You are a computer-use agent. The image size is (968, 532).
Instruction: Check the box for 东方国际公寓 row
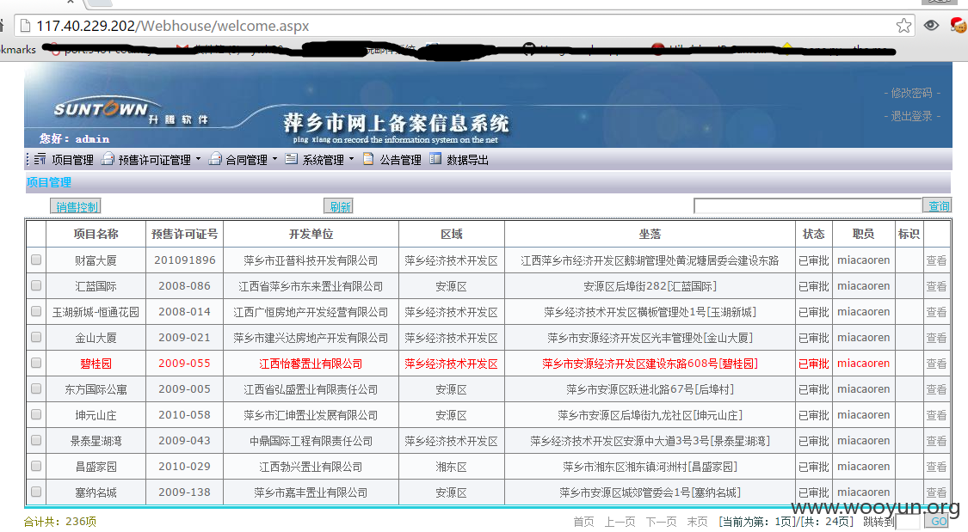click(36, 389)
